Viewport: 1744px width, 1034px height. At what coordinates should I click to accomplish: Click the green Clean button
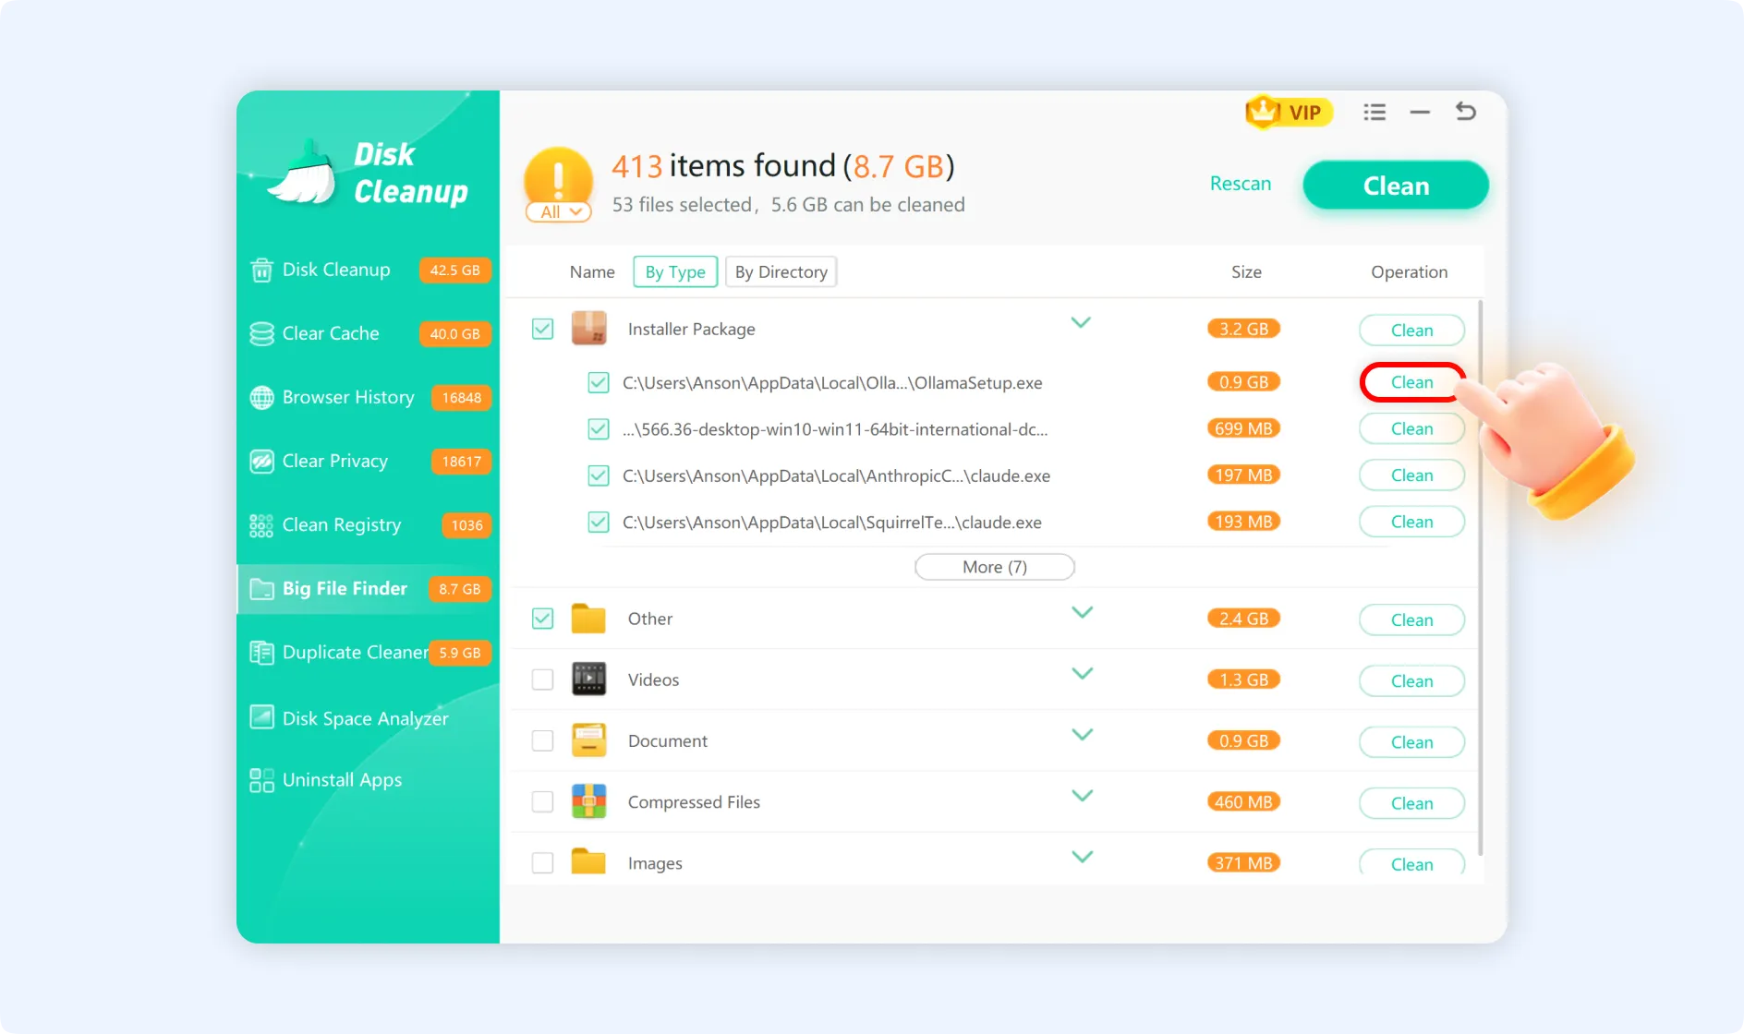1395,185
